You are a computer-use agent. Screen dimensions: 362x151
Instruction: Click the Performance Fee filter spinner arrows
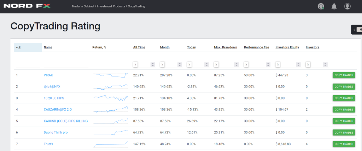[x=268, y=65]
